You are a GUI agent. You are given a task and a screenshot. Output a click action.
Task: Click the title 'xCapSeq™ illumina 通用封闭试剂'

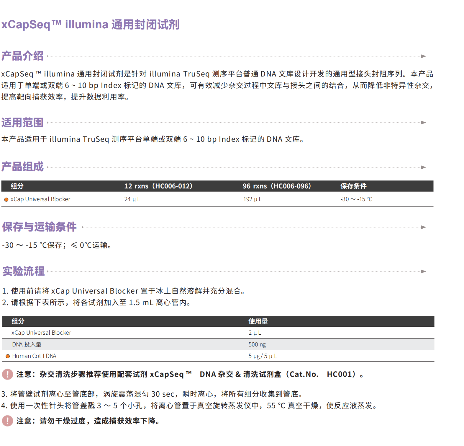(90, 25)
